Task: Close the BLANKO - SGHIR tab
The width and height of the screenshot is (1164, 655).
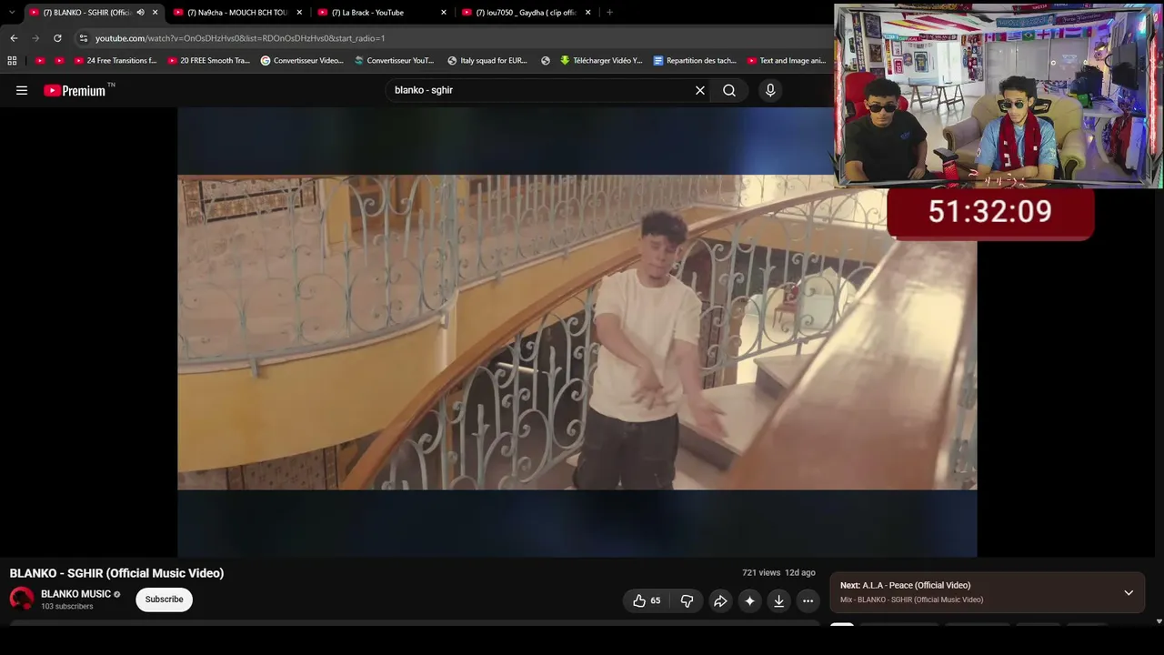Action: (155, 13)
